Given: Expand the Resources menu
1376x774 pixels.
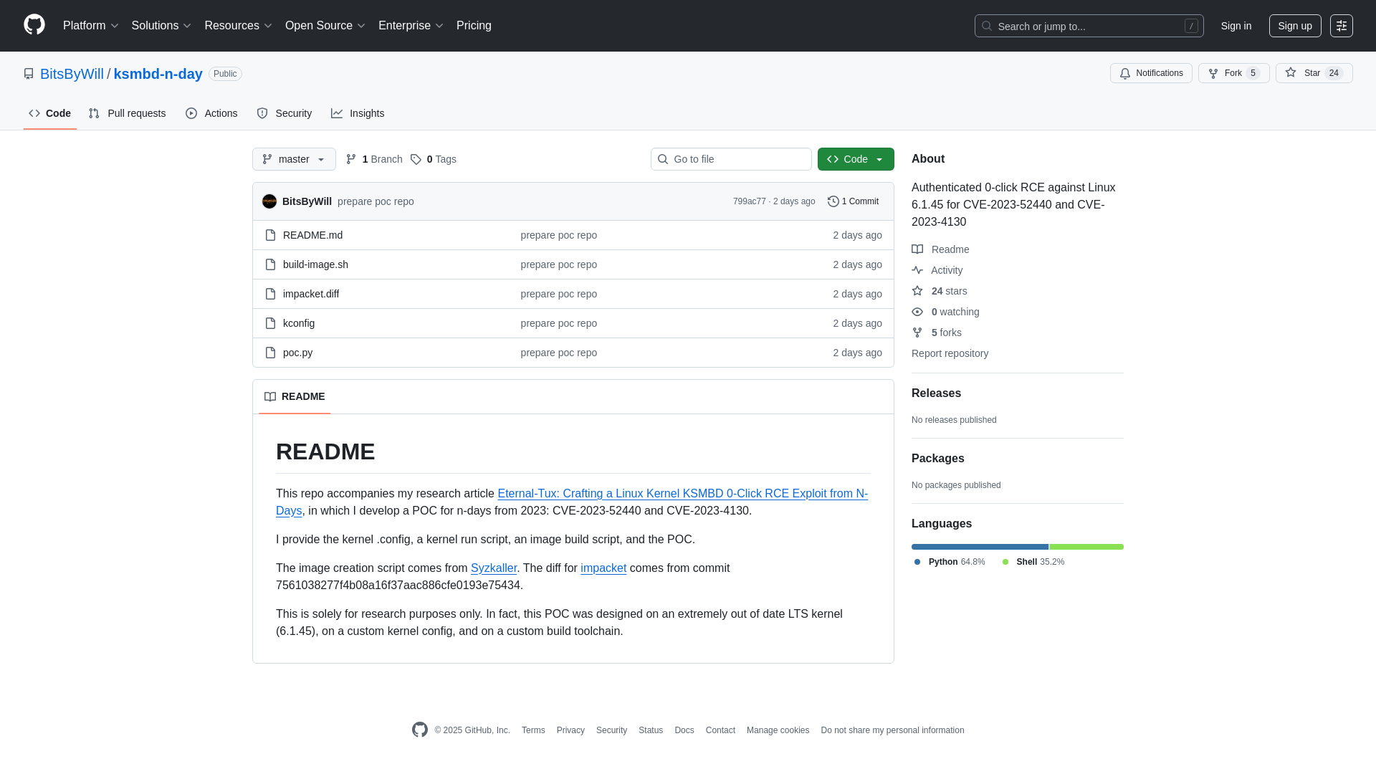Looking at the screenshot, I should coord(238,26).
